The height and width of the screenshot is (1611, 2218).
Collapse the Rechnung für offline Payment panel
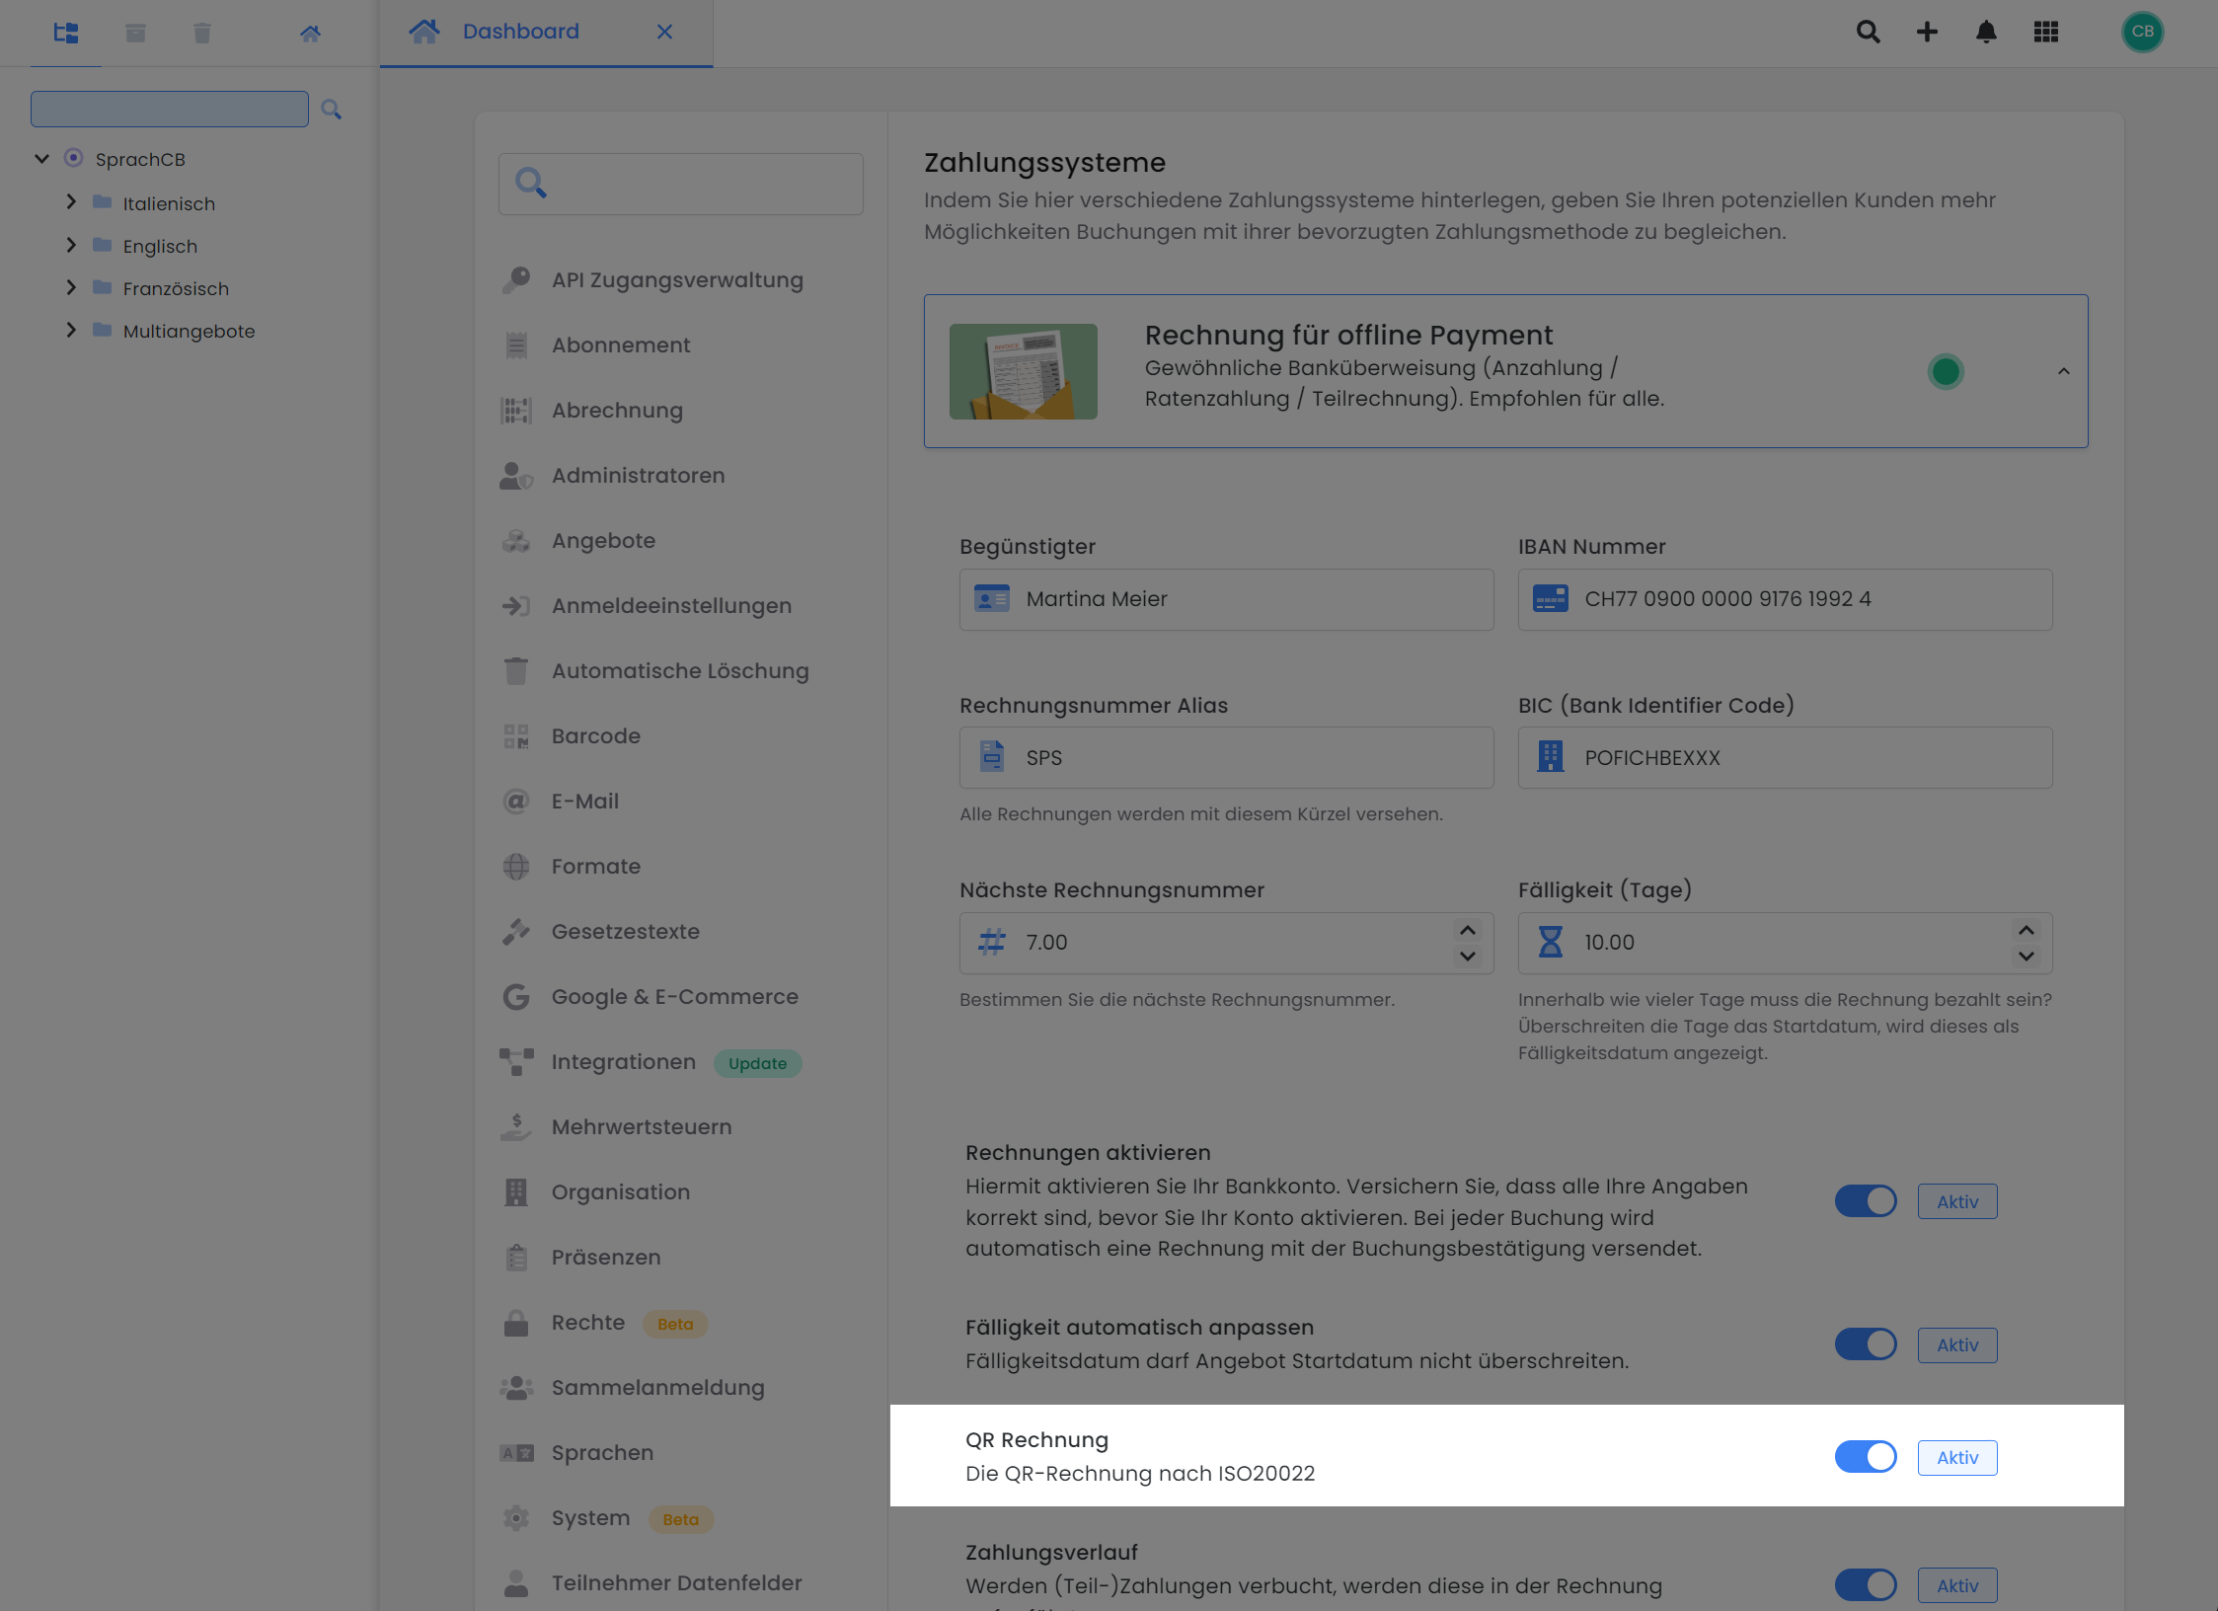pyautogui.click(x=2063, y=371)
